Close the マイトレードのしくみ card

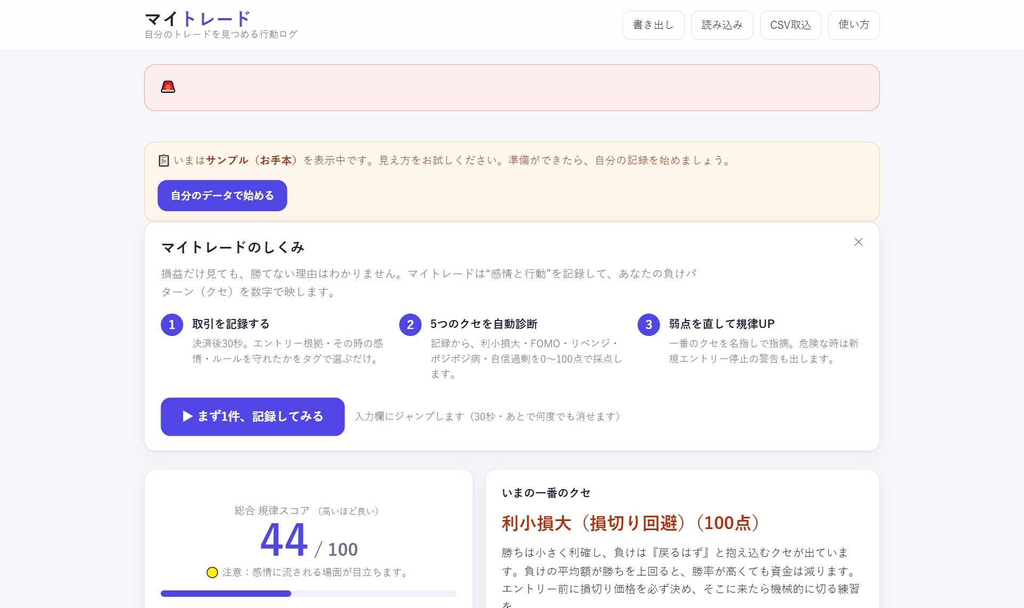click(x=858, y=242)
